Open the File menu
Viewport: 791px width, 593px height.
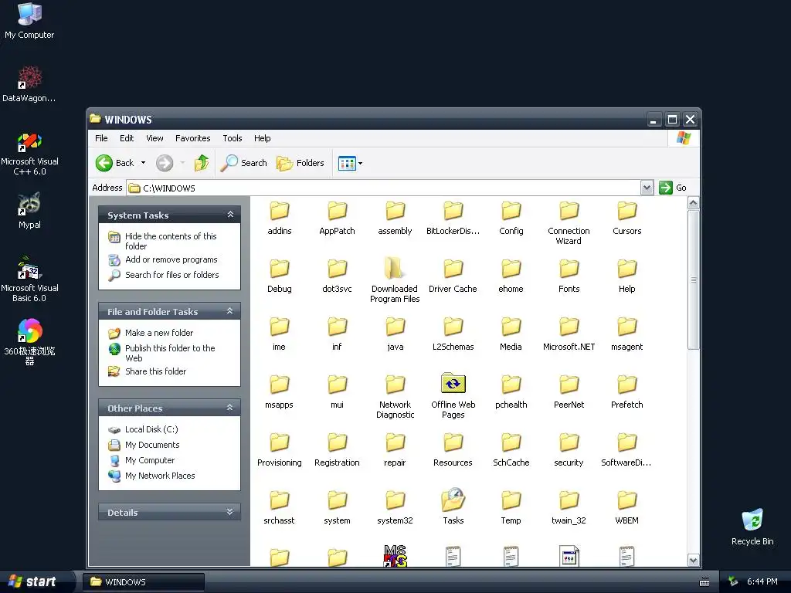coord(101,138)
